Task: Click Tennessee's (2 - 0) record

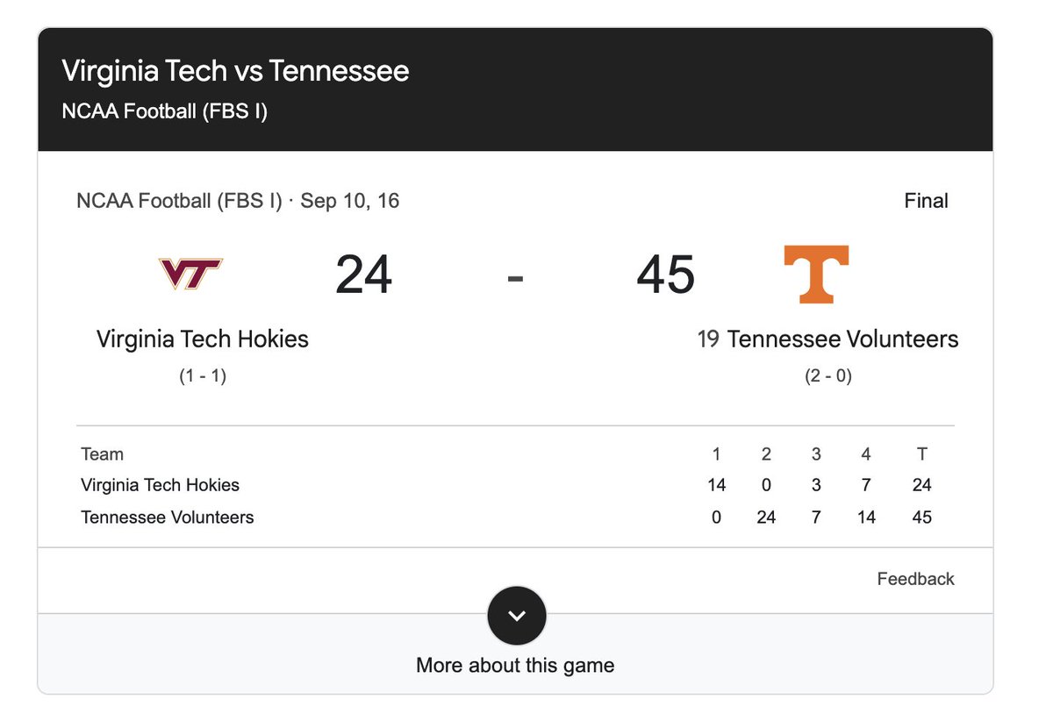Action: tap(828, 376)
